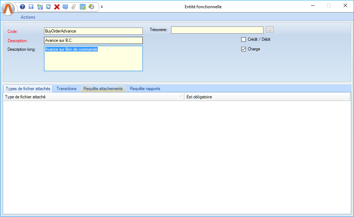Save the record using the floppy disk icon
The height and width of the screenshot is (217, 354).
pyautogui.click(x=31, y=6)
